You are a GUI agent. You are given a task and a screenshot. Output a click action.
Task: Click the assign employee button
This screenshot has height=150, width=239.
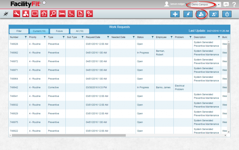pos(201,14)
